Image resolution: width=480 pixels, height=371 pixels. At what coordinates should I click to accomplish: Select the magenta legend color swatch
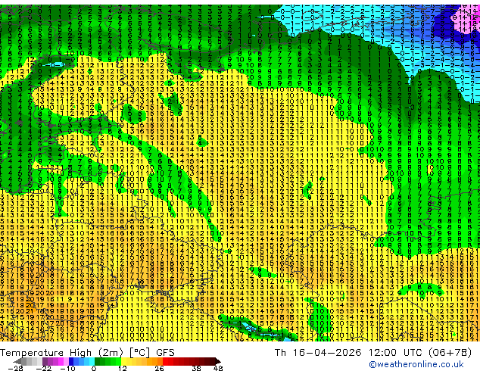(61, 361)
